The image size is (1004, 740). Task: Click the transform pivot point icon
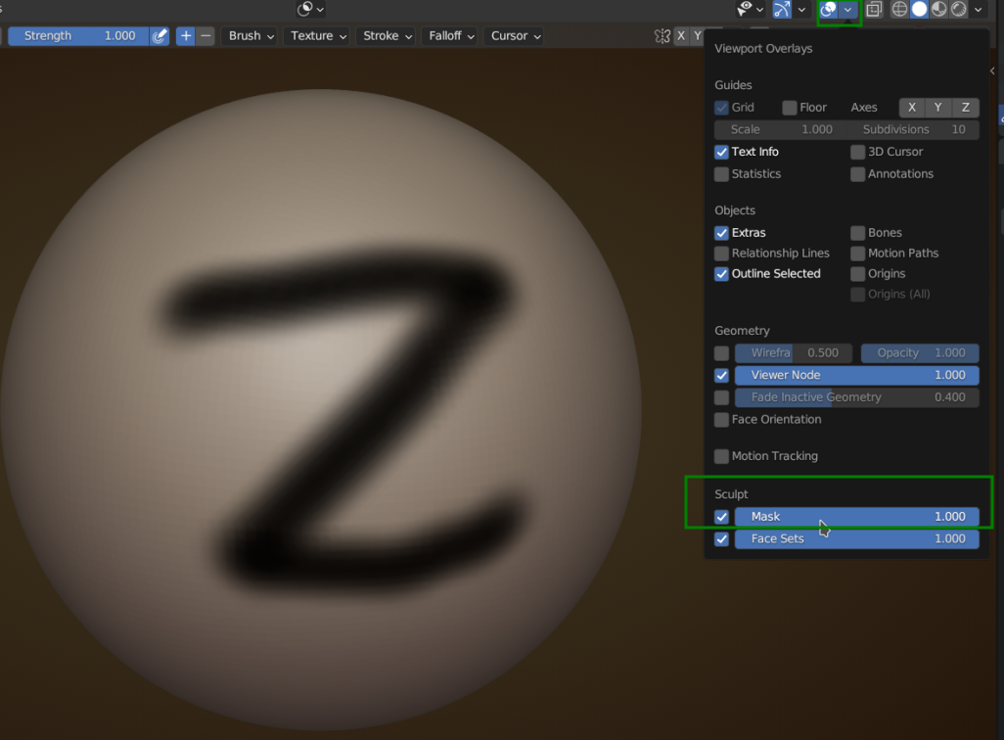click(x=304, y=9)
